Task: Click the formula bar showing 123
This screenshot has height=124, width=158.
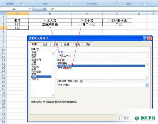Action: [x=102, y=9]
